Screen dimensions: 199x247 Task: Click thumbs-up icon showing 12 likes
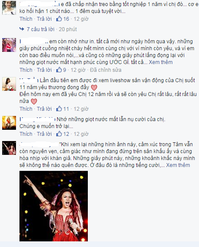(x=59, y=134)
